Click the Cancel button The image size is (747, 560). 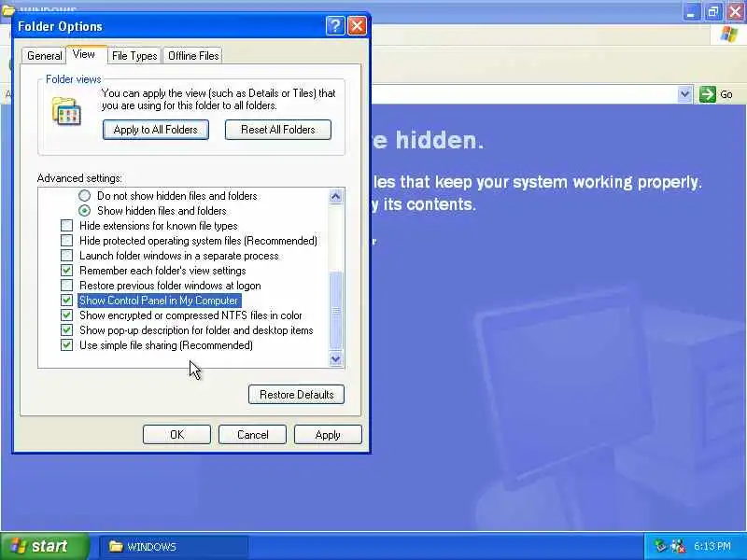click(252, 434)
